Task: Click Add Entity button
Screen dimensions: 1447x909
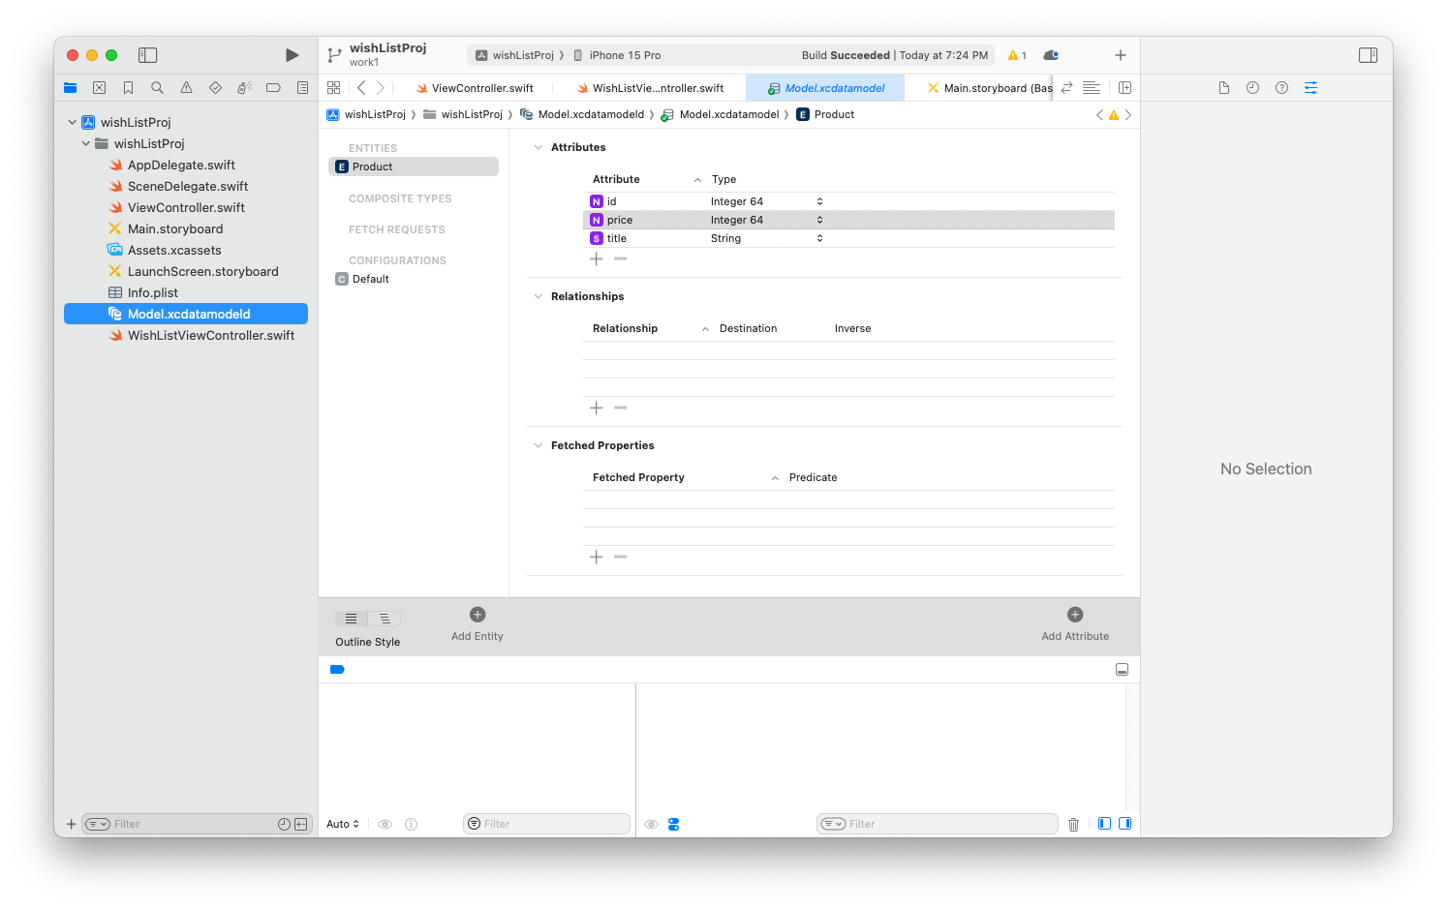Action: (x=477, y=623)
